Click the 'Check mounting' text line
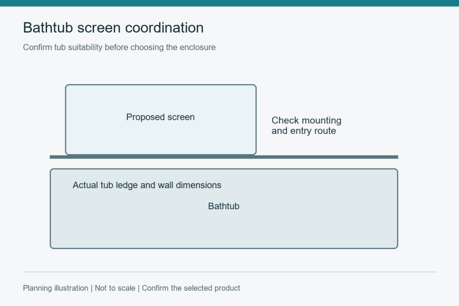459x306 pixels. pyautogui.click(x=306, y=120)
